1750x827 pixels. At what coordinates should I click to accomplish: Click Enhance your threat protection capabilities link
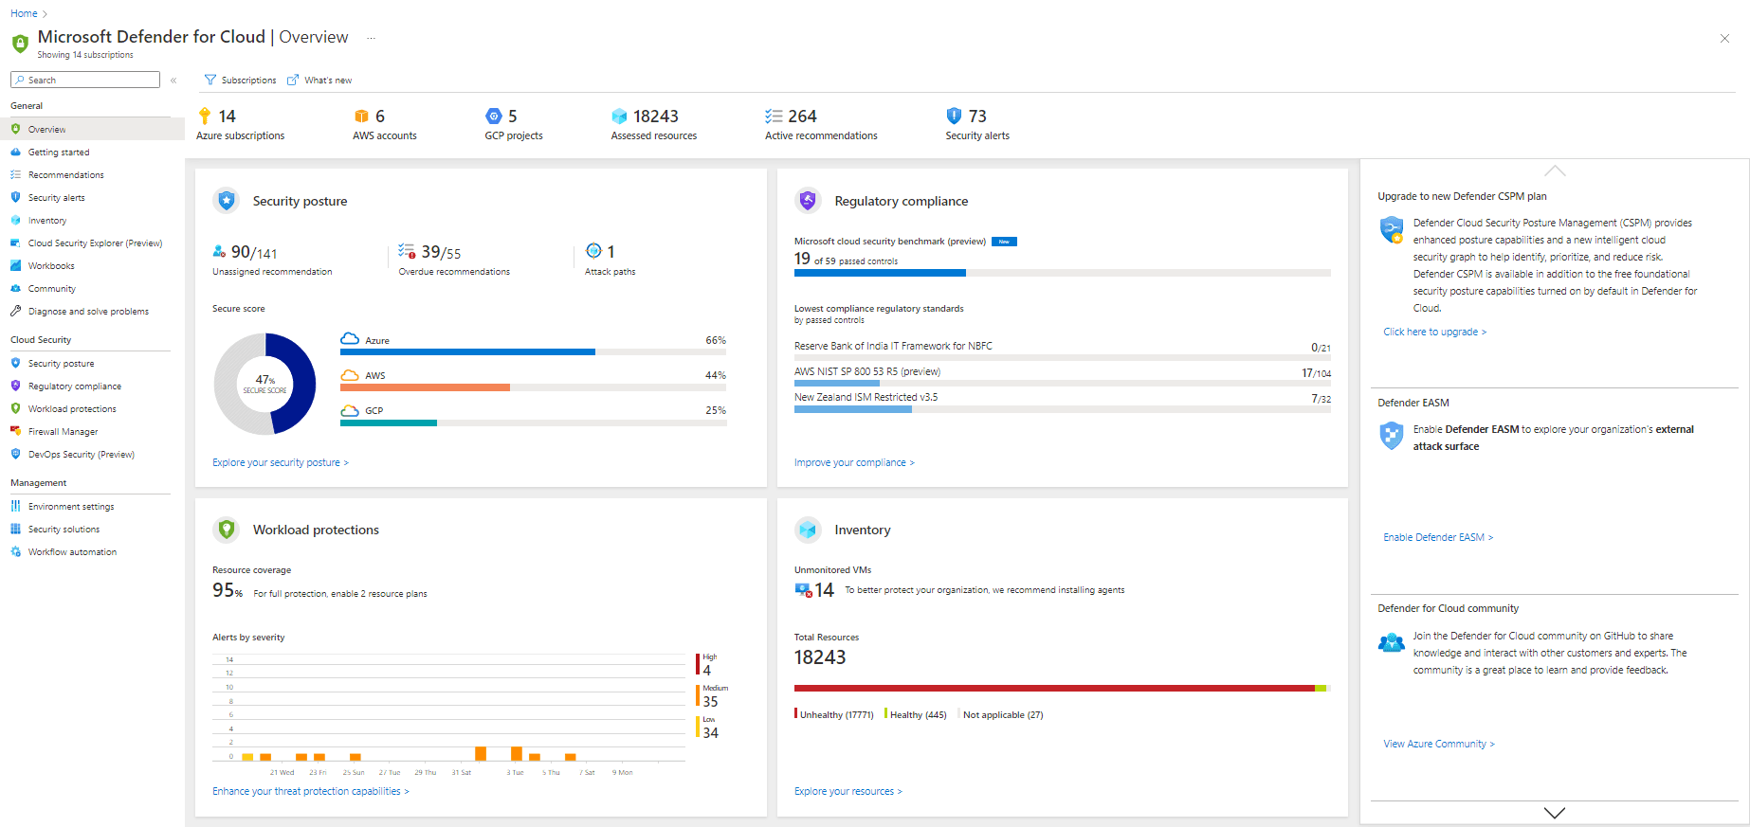311,791
